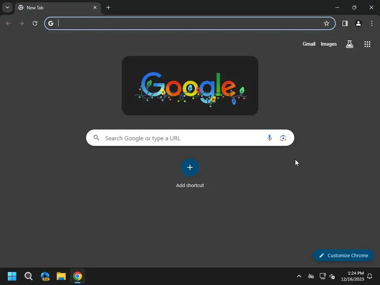Open a new tab with plus button

108,7
